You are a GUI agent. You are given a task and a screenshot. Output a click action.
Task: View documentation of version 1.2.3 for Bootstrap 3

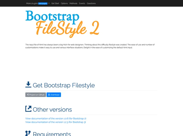tap(56, 122)
